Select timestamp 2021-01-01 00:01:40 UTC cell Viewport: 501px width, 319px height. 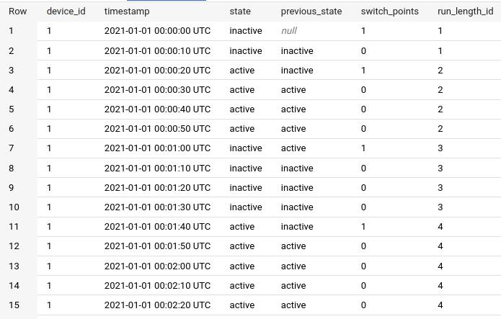pyautogui.click(x=157, y=227)
